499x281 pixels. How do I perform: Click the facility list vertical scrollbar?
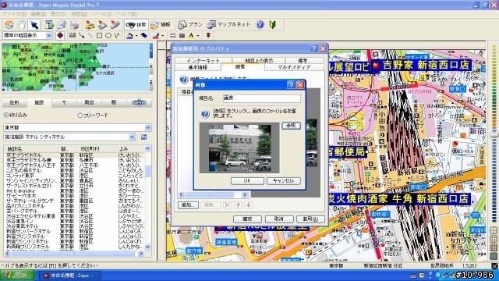[147, 197]
